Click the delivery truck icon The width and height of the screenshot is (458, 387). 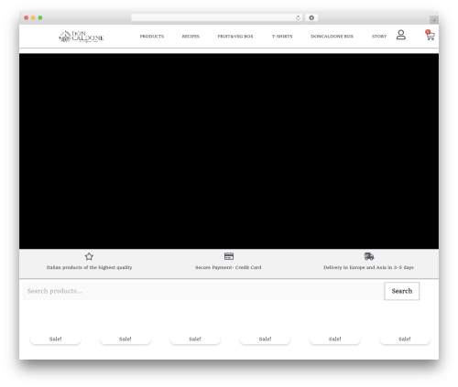pos(369,256)
